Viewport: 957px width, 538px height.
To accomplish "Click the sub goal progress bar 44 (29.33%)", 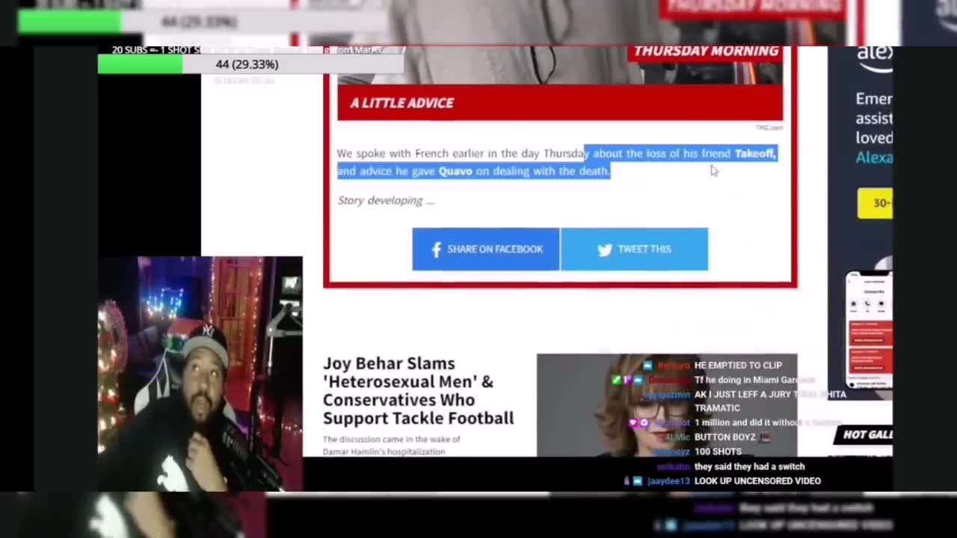I will 250,64.
